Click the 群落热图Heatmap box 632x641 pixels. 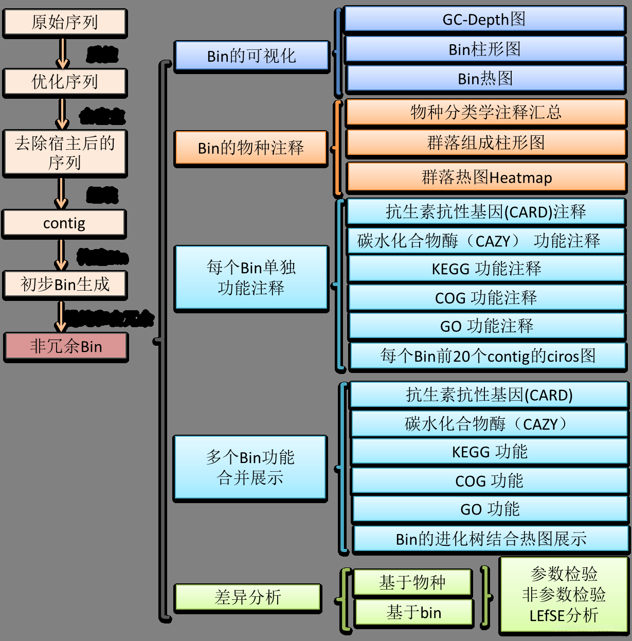[486, 177]
